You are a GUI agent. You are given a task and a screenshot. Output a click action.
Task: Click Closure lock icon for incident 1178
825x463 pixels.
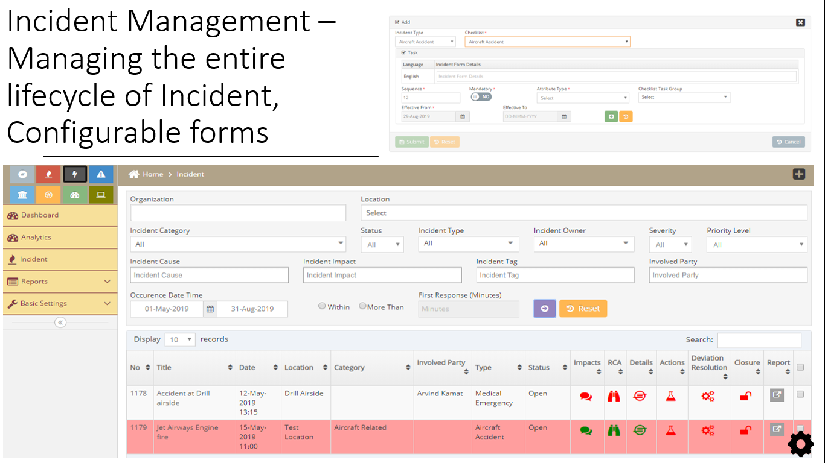click(x=746, y=396)
